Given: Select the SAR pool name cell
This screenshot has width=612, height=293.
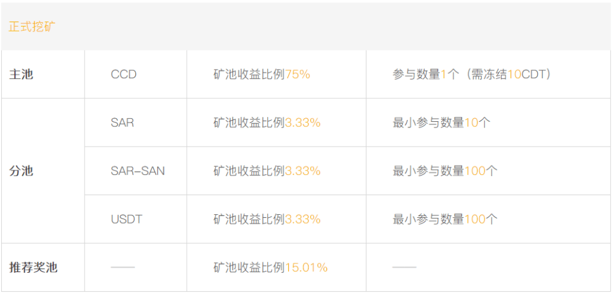Looking at the screenshot, I should coord(122,122).
